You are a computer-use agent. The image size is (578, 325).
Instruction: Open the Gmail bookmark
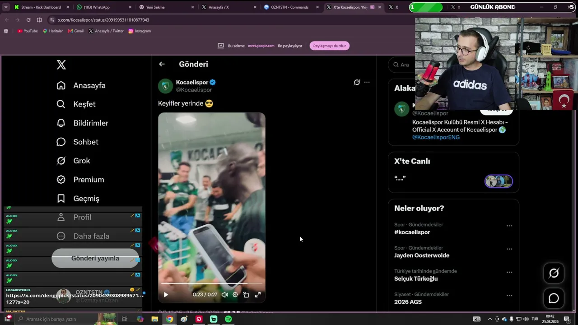click(x=76, y=31)
